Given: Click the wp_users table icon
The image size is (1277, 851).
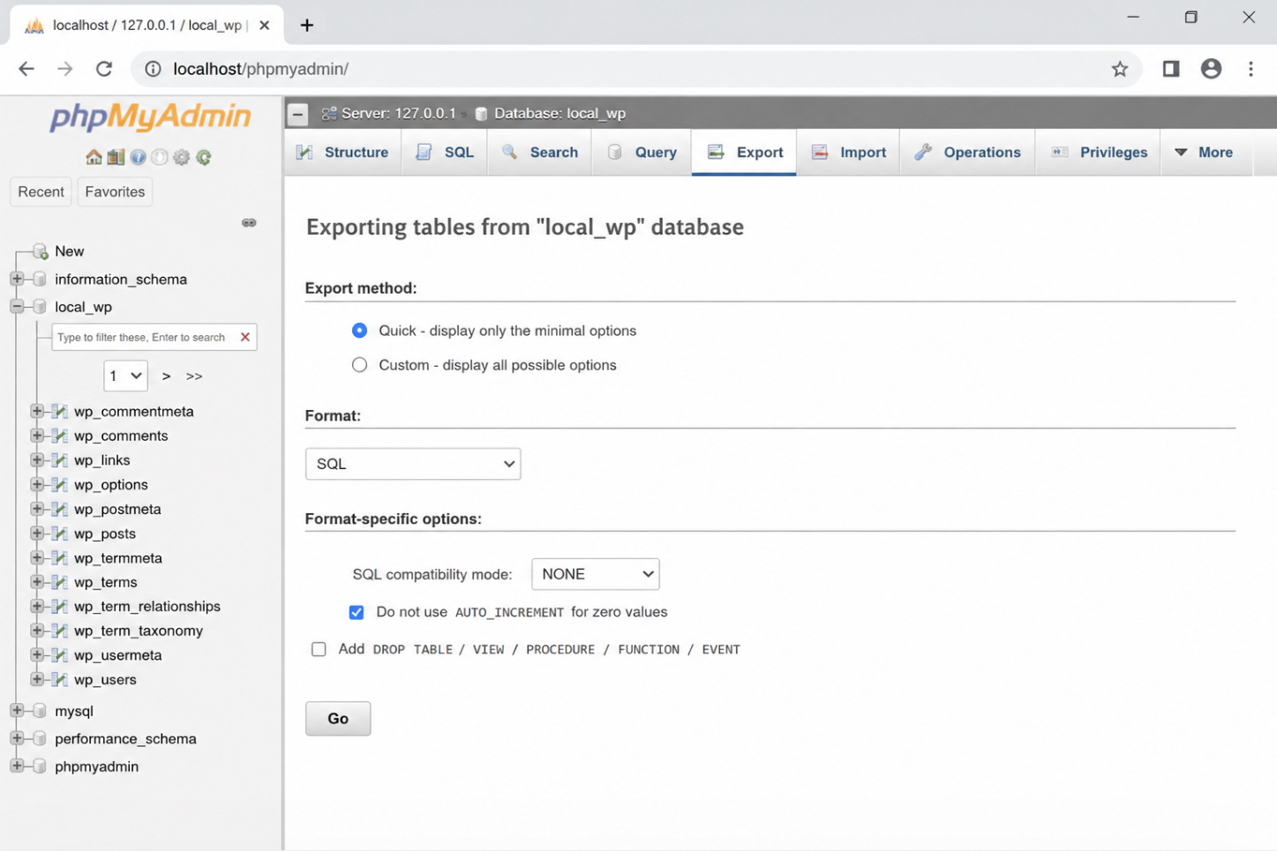Looking at the screenshot, I should (x=60, y=679).
